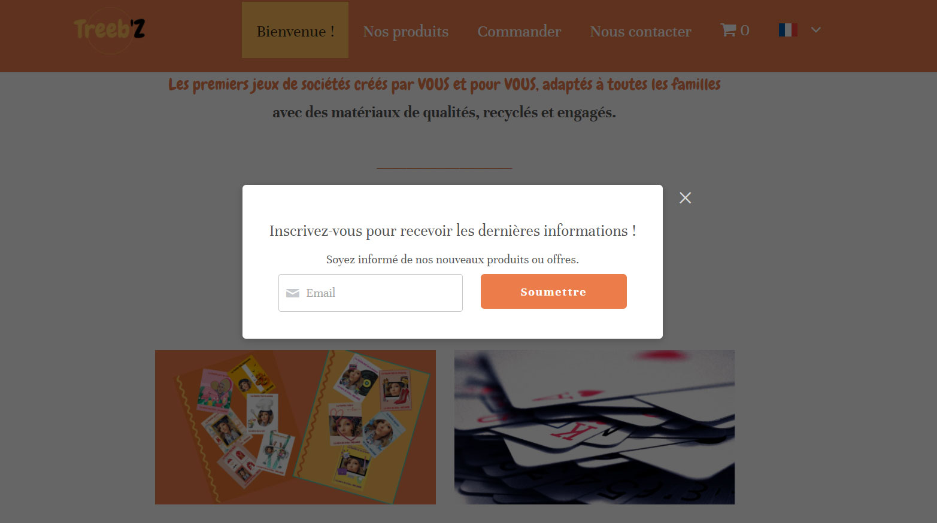Screen dimensions: 937x523
Task: Submit with the Soumettre button
Action: tap(554, 291)
